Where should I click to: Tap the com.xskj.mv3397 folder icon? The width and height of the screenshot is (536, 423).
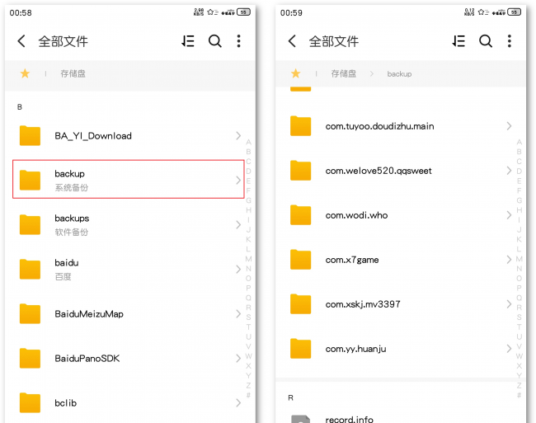coord(301,304)
